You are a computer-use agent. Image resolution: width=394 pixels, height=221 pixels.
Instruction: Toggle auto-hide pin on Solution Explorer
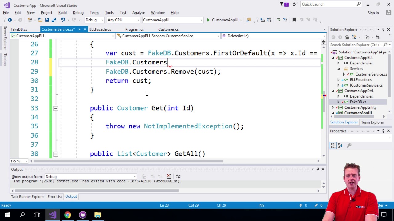click(383, 29)
